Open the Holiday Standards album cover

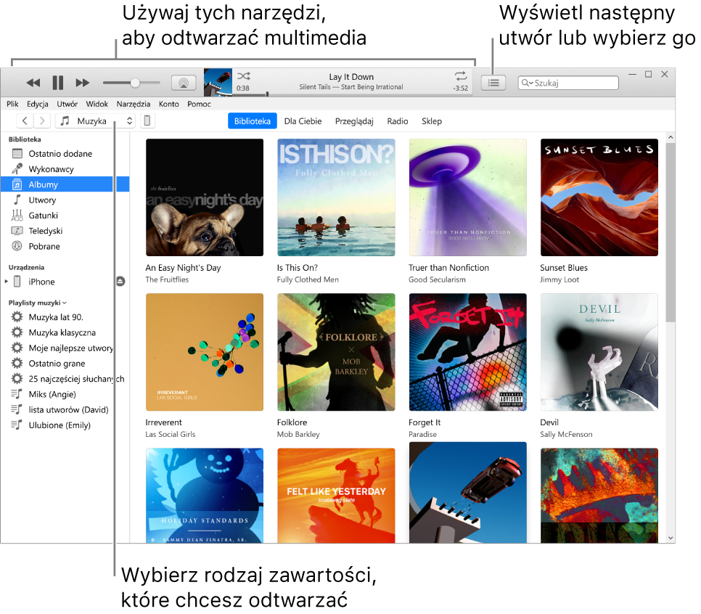205,496
